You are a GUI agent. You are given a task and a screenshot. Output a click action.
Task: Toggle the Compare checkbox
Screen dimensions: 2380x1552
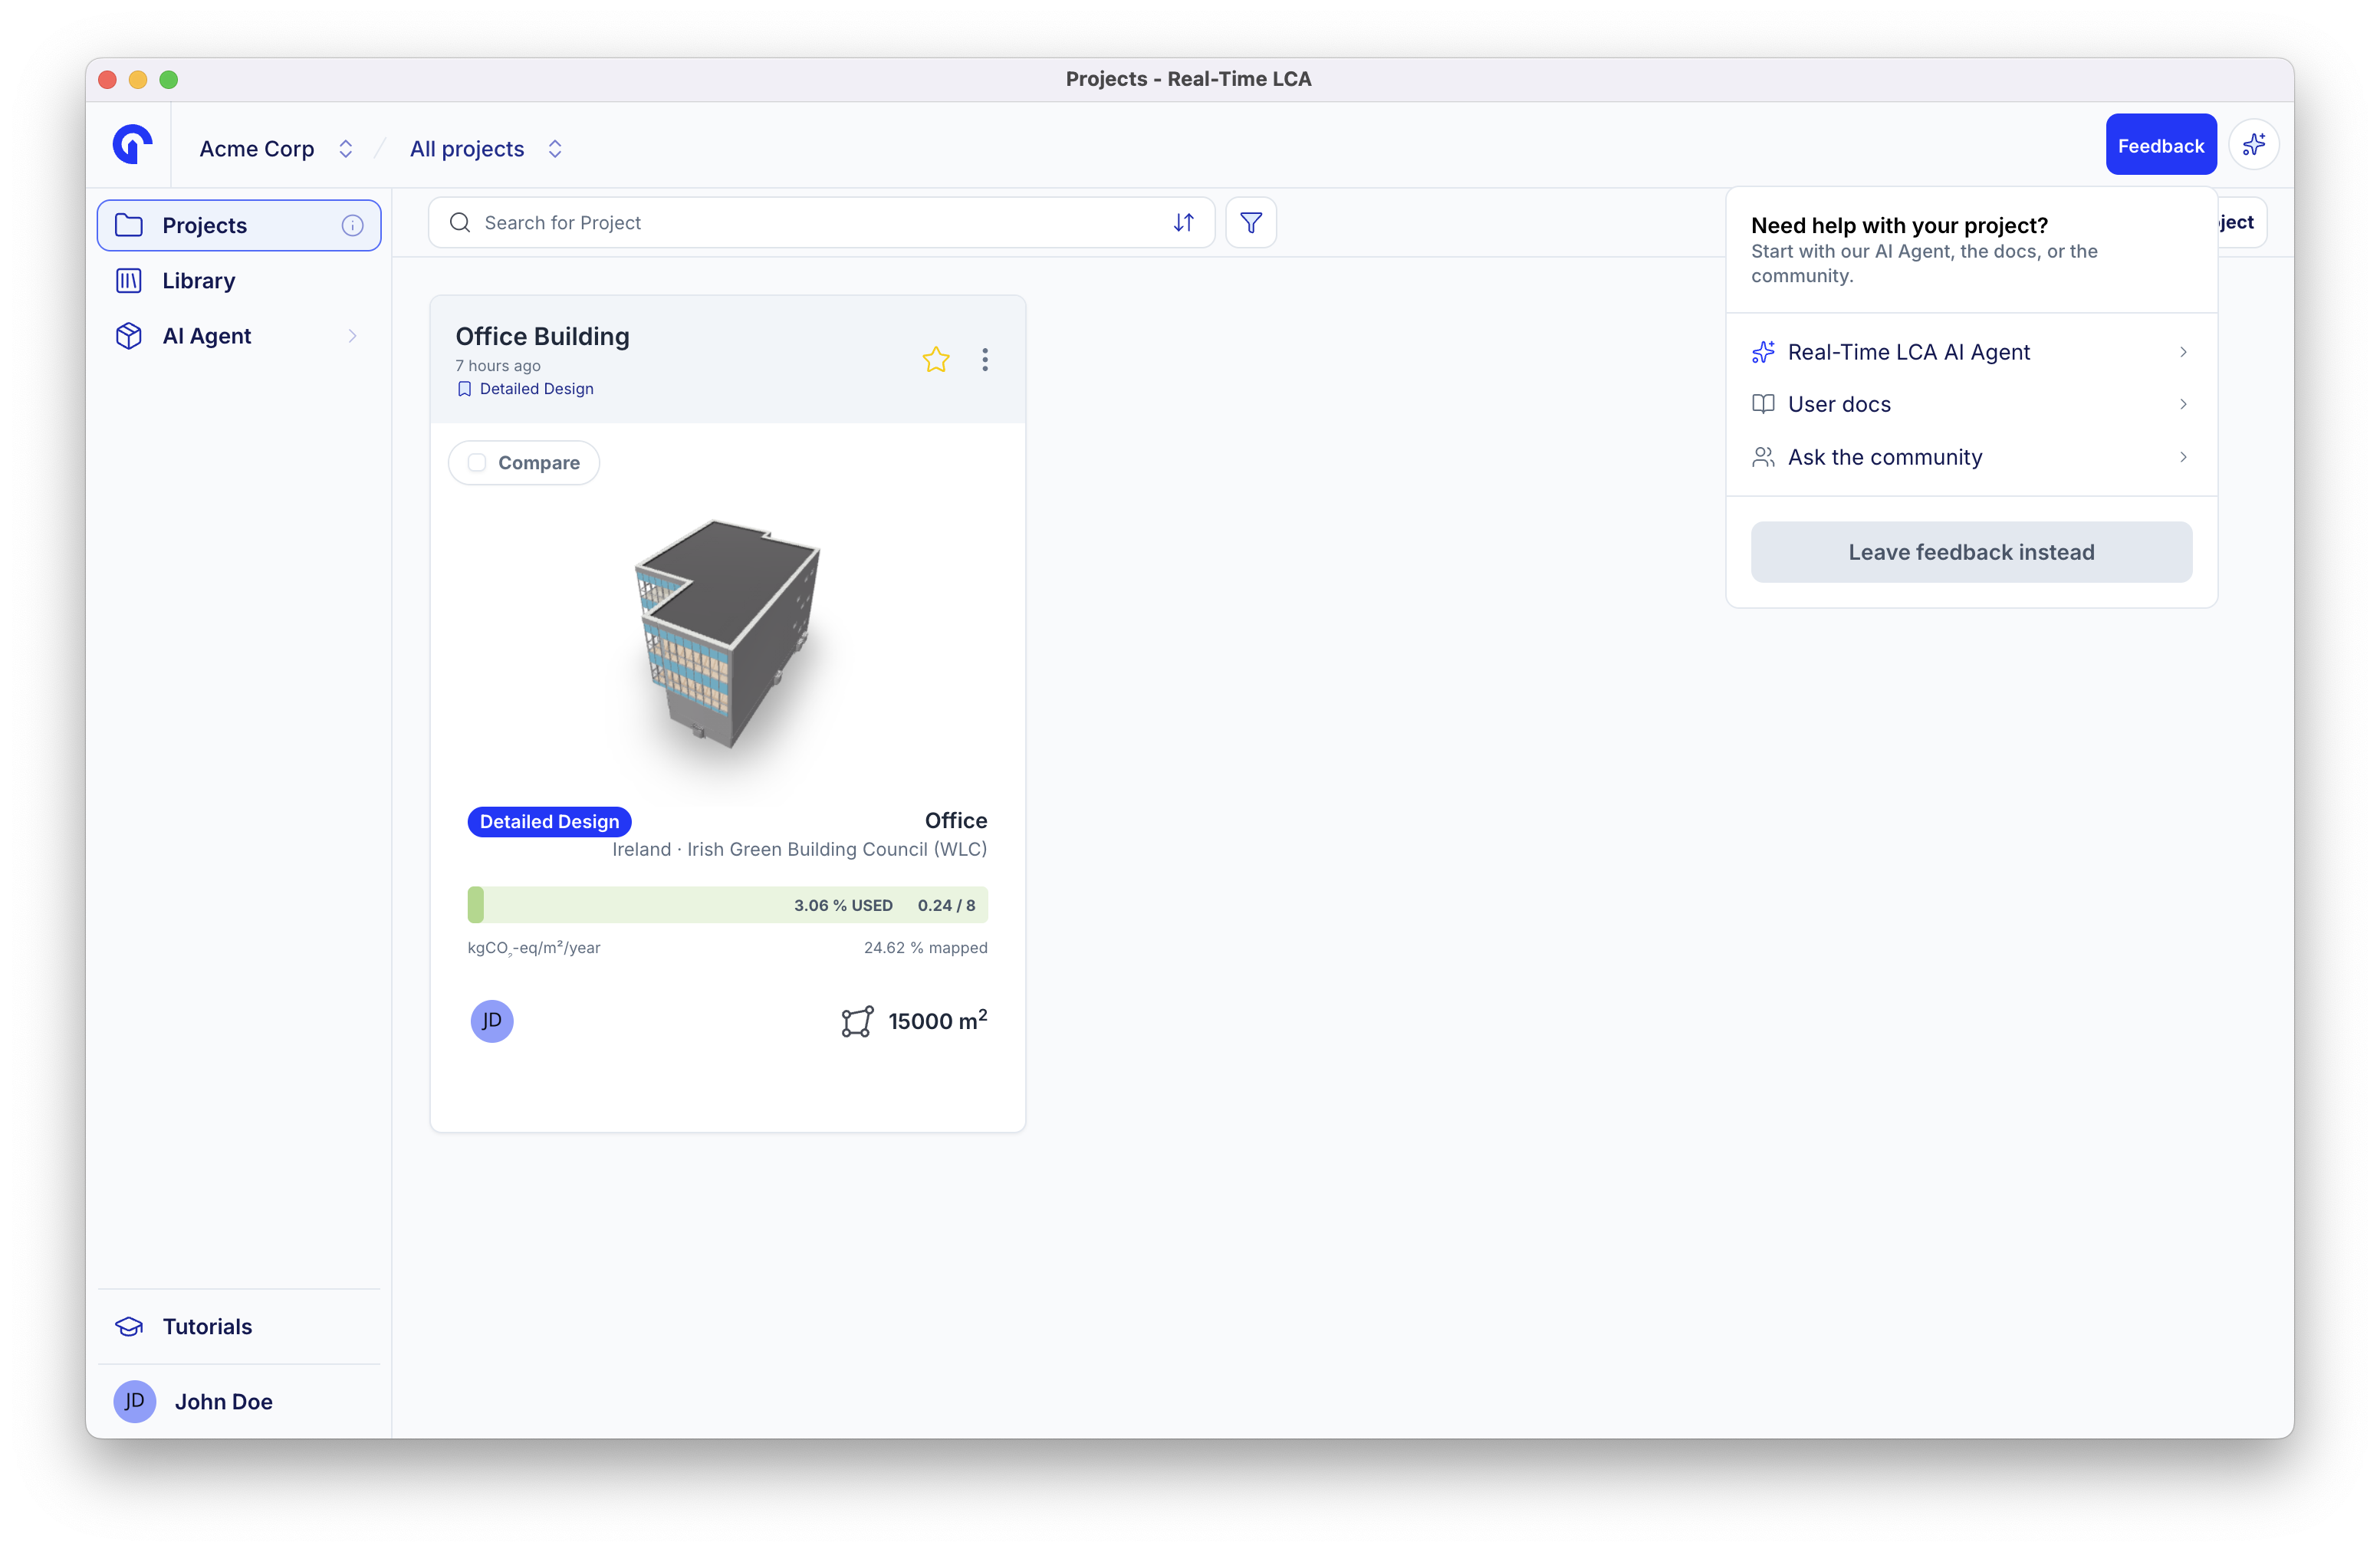[478, 463]
